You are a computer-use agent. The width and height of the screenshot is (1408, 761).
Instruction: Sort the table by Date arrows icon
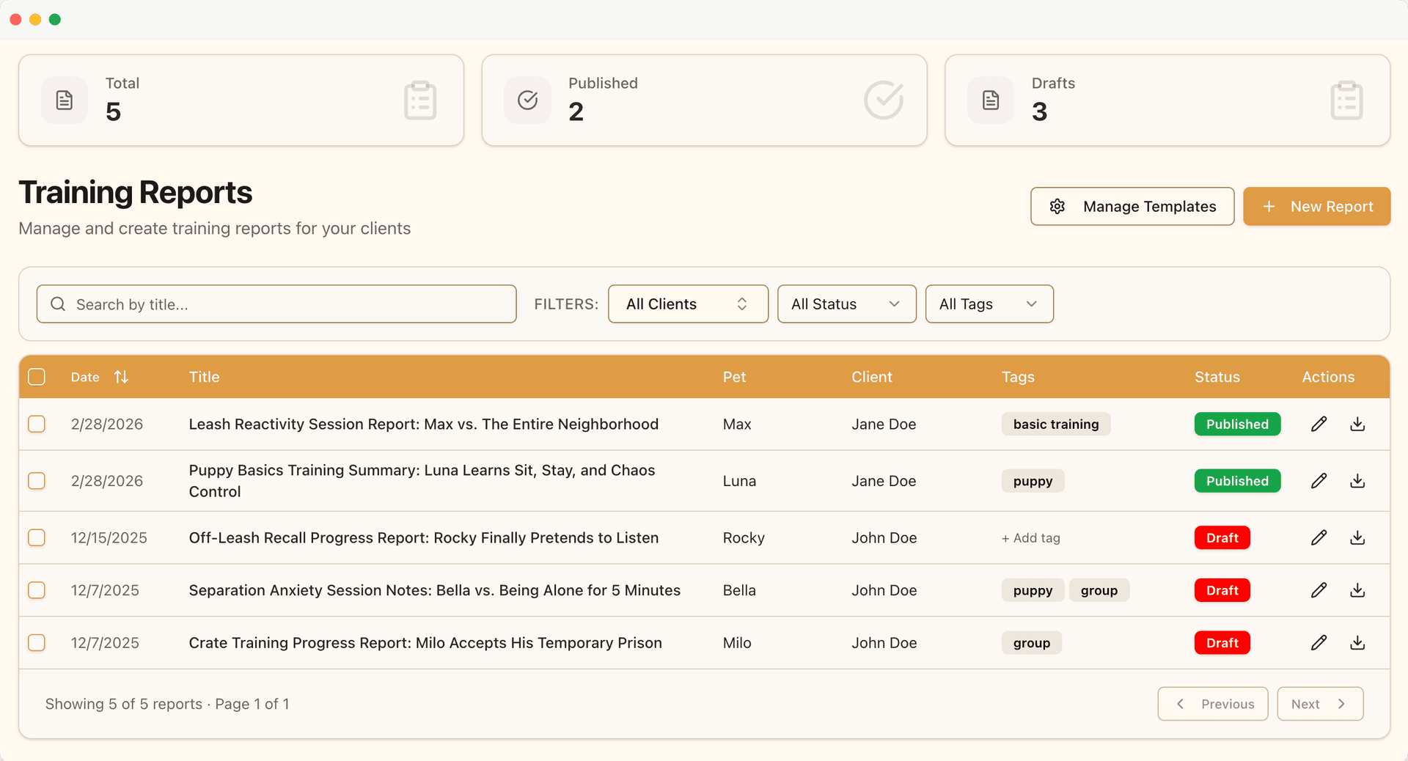pos(121,377)
